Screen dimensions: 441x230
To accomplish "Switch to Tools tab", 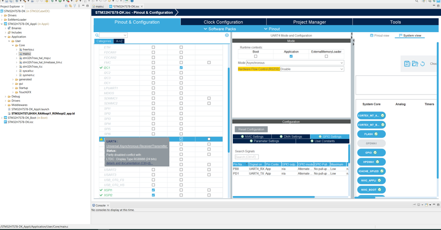I will coord(395,22).
